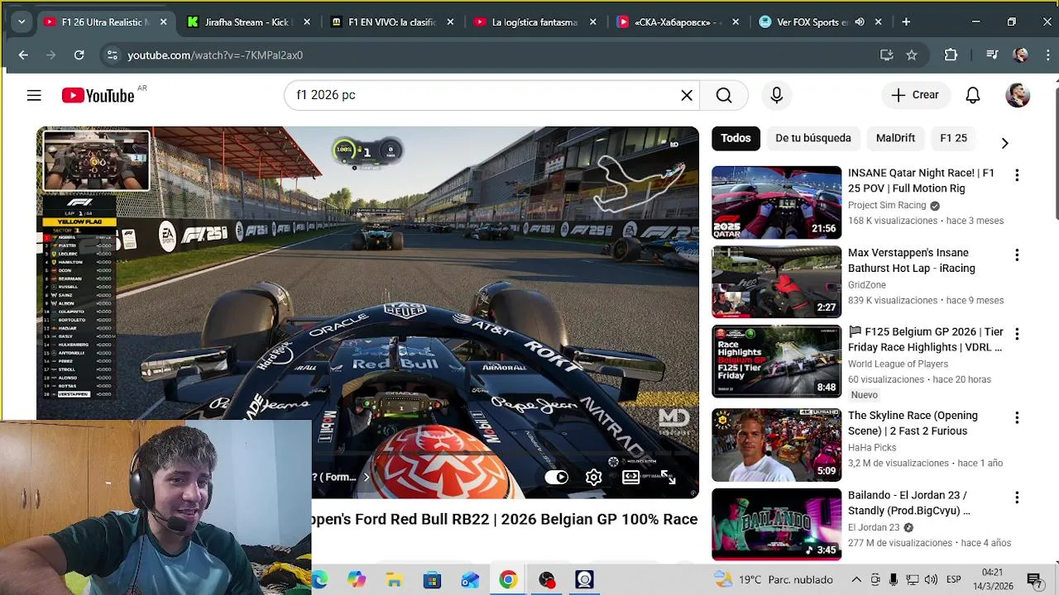Enter fullscreen on the video player
Viewport: 1059px width, 595px height.
point(668,477)
